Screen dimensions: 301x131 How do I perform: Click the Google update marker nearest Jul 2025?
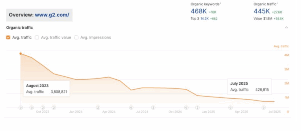click(263, 108)
